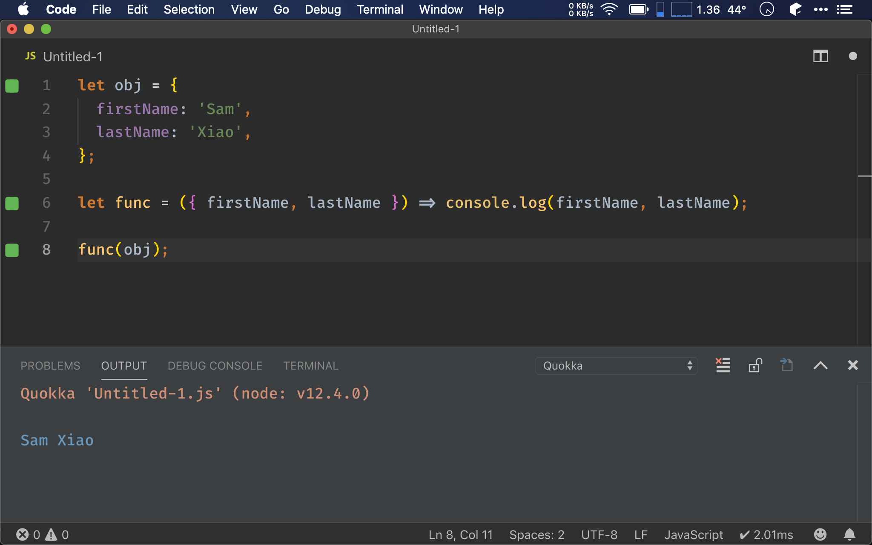Image resolution: width=872 pixels, height=545 pixels.
Task: Change Spaces: 2 indentation setting
Action: (x=536, y=534)
